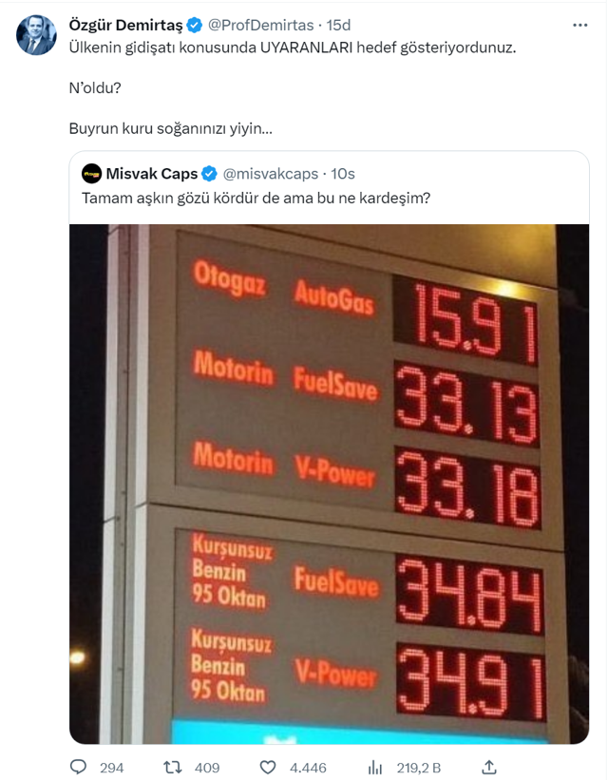
Task: Click Misvak Caps' verified checkmark
Action: 210,175
